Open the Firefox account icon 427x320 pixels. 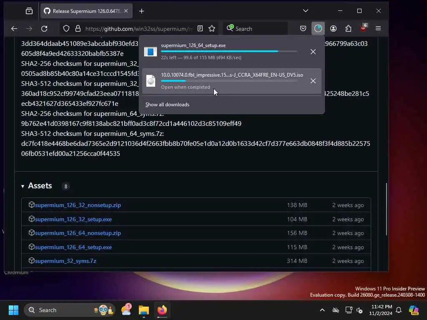pyautogui.click(x=333, y=29)
